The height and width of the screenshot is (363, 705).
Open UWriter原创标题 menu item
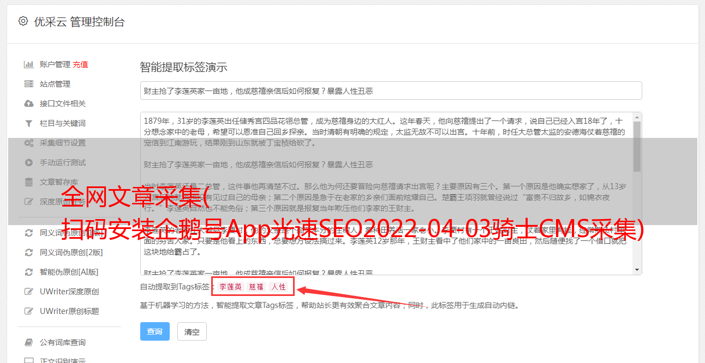[x=69, y=311]
